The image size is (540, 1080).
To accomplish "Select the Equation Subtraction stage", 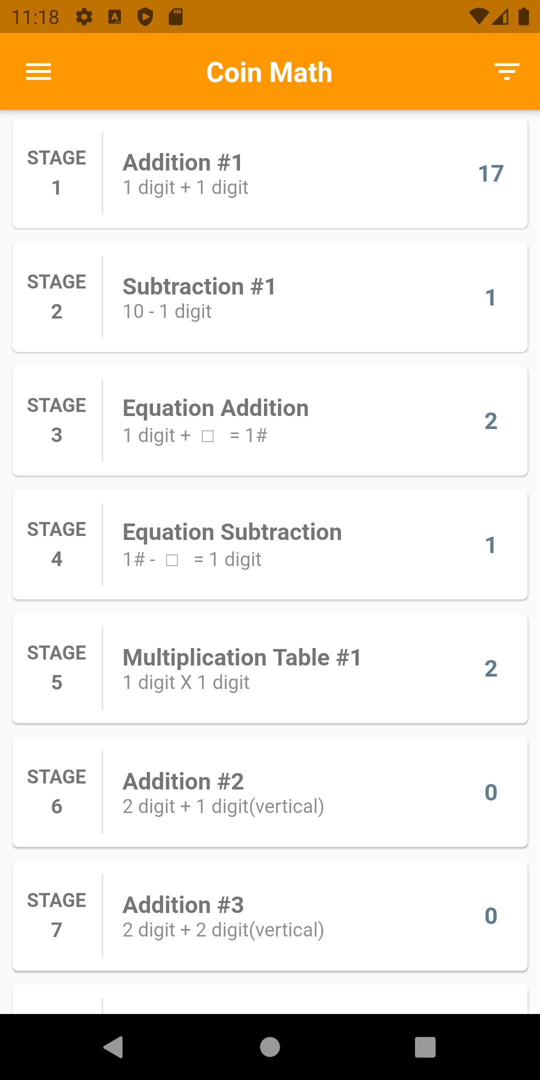I will coord(270,544).
